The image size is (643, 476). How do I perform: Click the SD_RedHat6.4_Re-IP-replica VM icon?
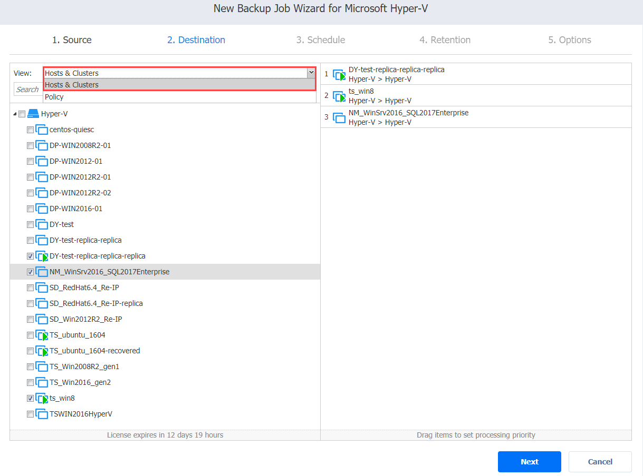click(42, 303)
